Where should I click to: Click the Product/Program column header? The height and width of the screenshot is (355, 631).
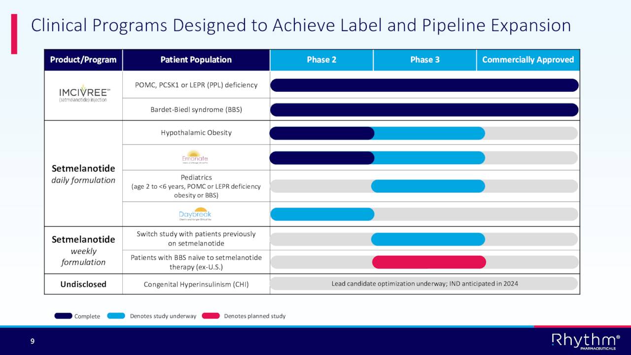(83, 60)
